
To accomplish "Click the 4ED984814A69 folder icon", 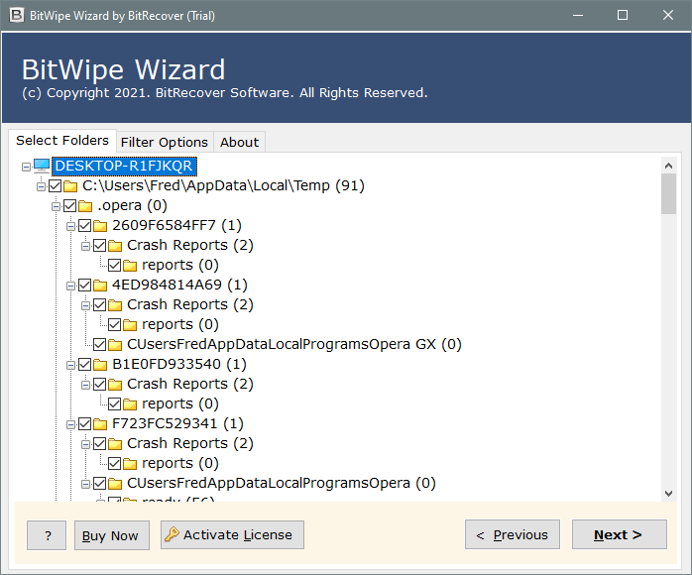I will 100,286.
